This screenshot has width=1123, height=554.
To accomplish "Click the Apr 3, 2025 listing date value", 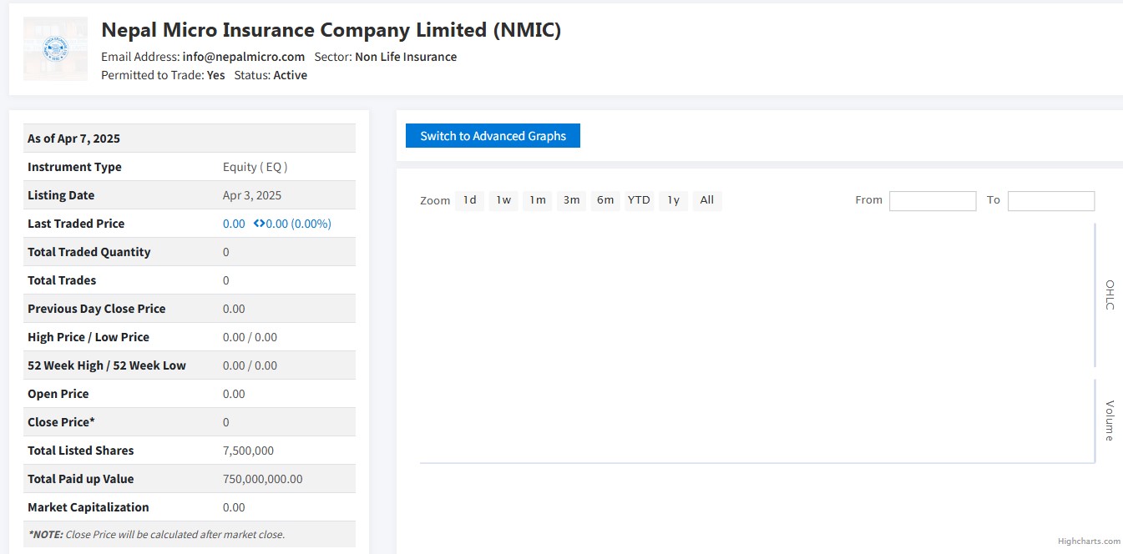I will click(x=252, y=195).
